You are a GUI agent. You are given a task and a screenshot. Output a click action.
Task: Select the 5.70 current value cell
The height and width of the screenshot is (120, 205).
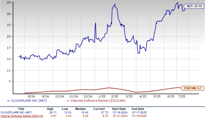coord(105,116)
